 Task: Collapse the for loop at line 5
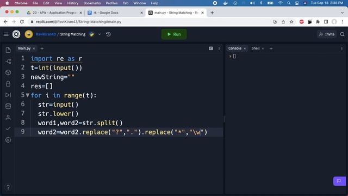pos(28,95)
